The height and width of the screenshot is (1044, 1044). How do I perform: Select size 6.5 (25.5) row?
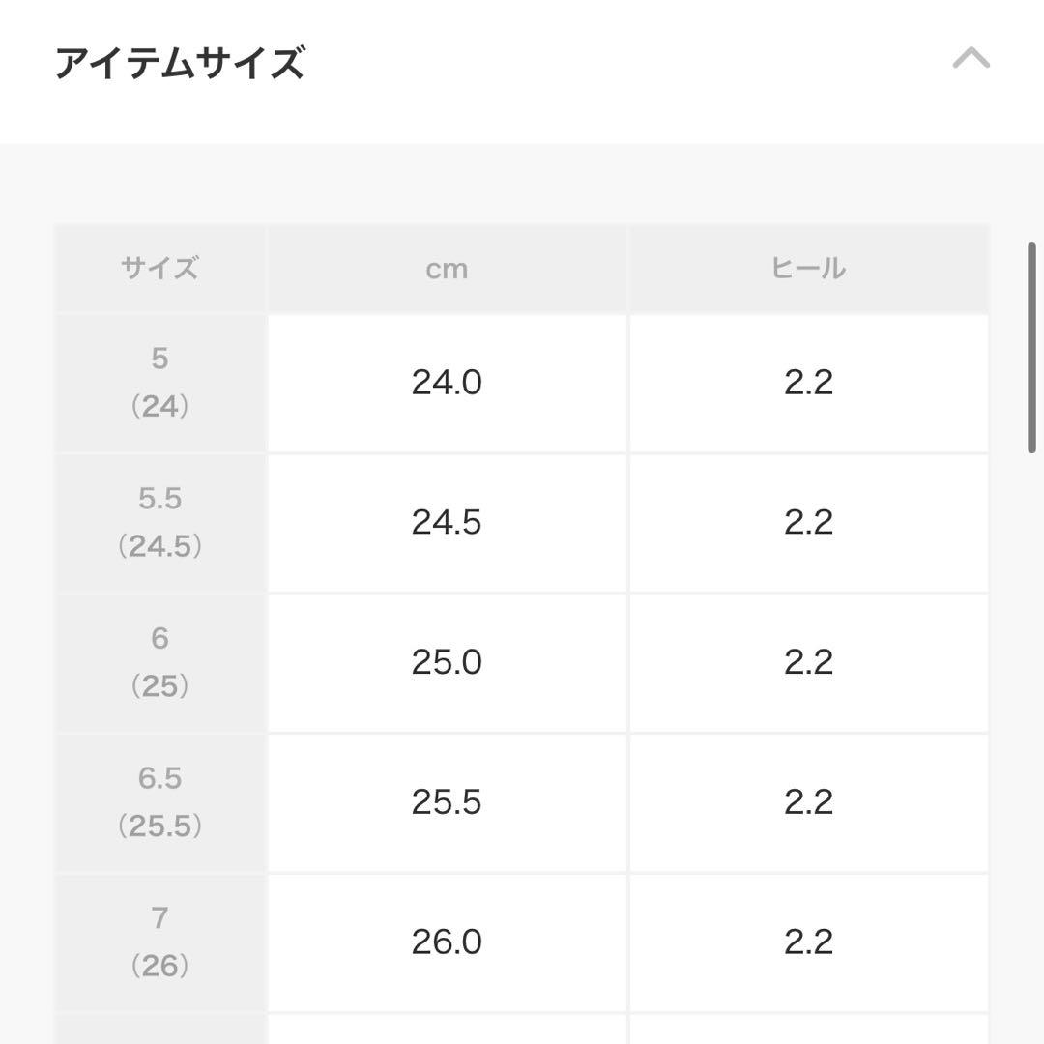tap(159, 801)
